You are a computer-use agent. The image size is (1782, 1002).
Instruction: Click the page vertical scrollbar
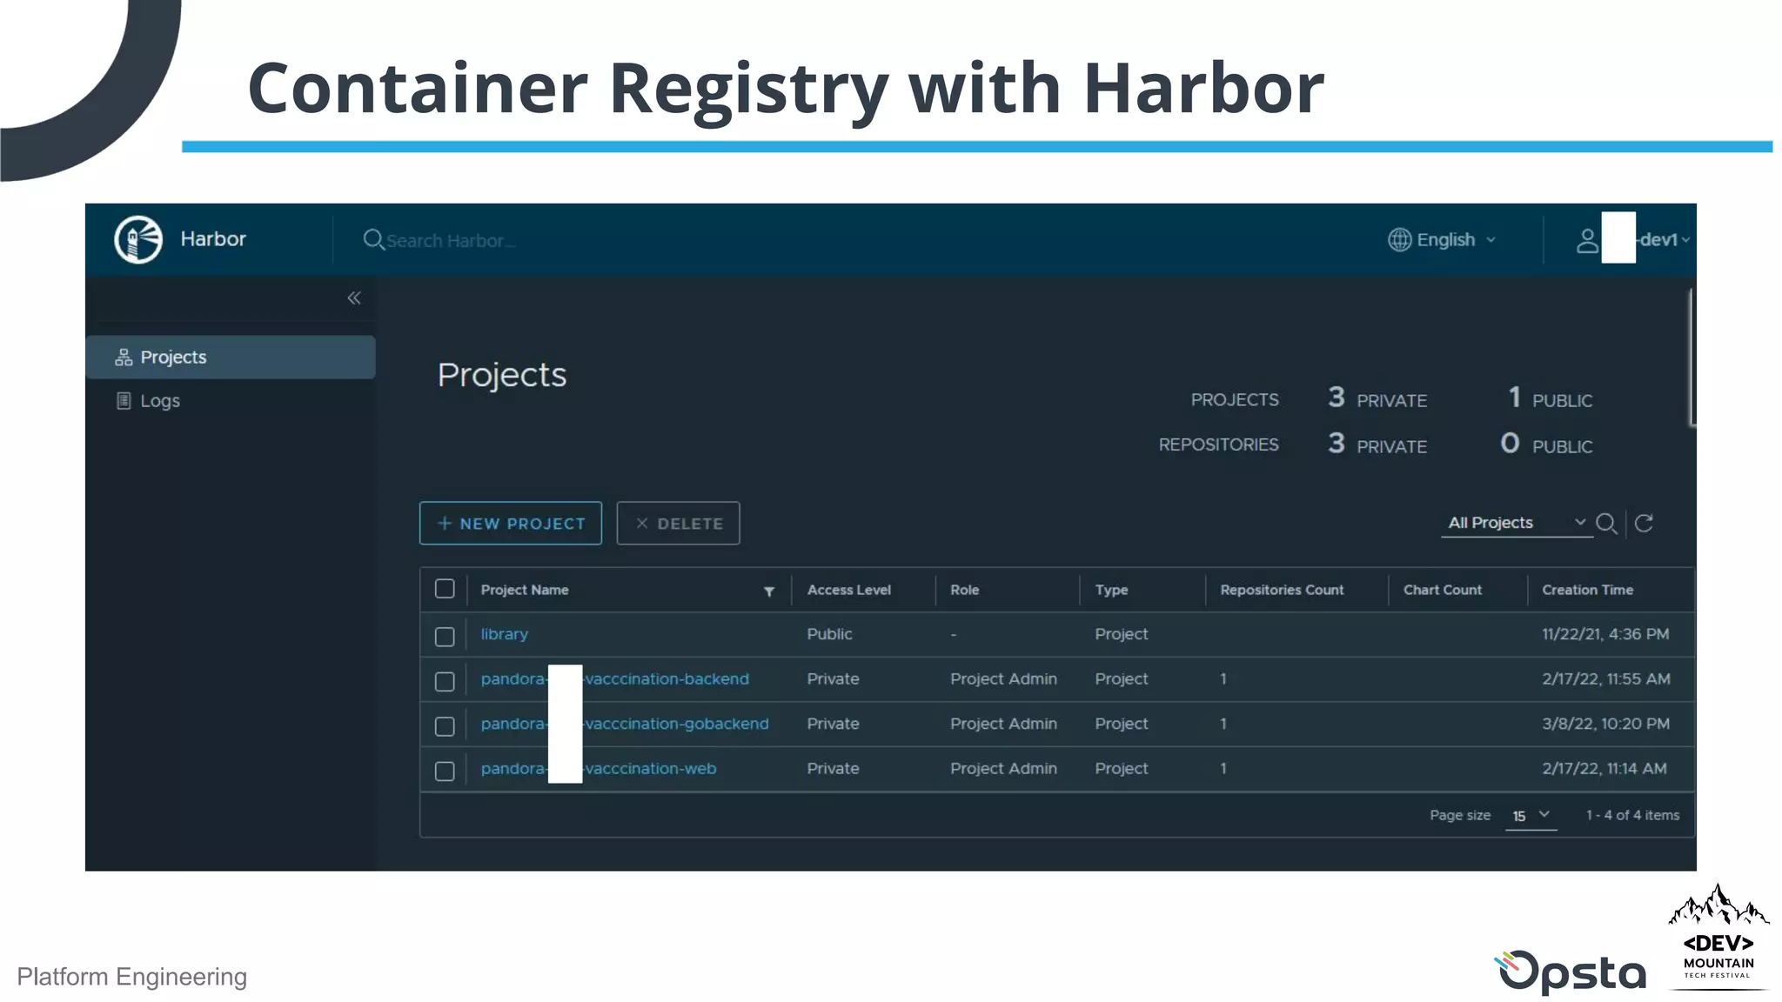pos(1692,358)
